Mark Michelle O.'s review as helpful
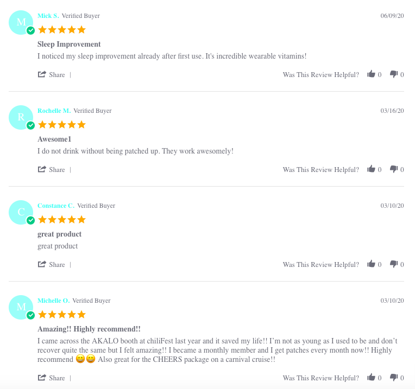Image resolution: width=415 pixels, height=389 pixels. [372, 378]
